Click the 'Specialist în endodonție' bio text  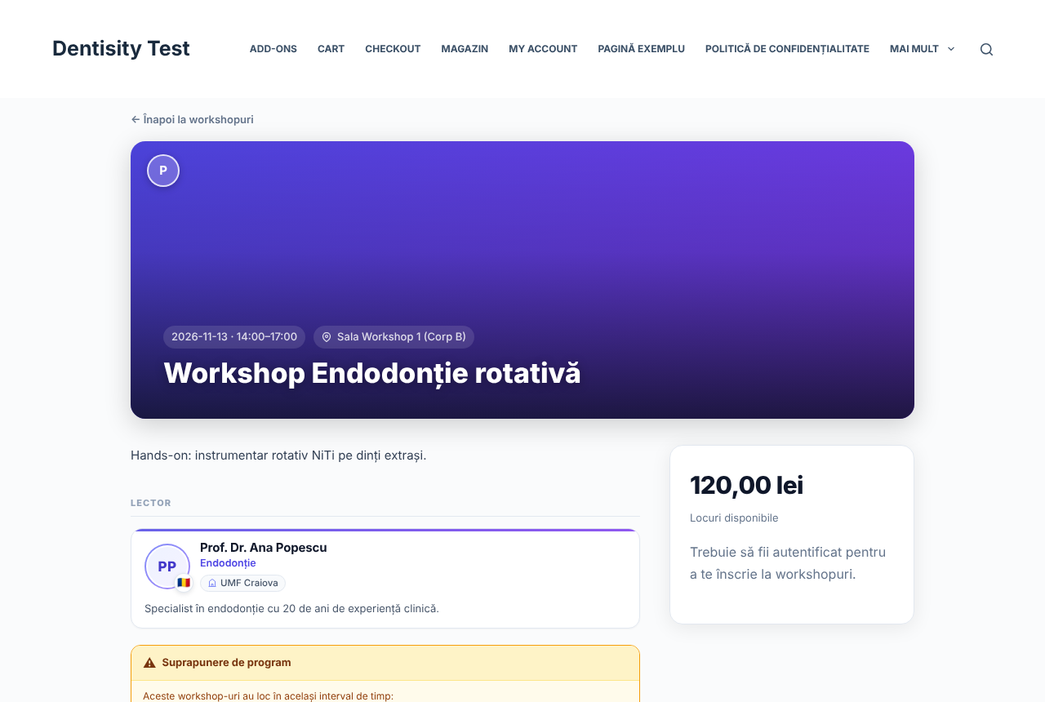[291, 608]
